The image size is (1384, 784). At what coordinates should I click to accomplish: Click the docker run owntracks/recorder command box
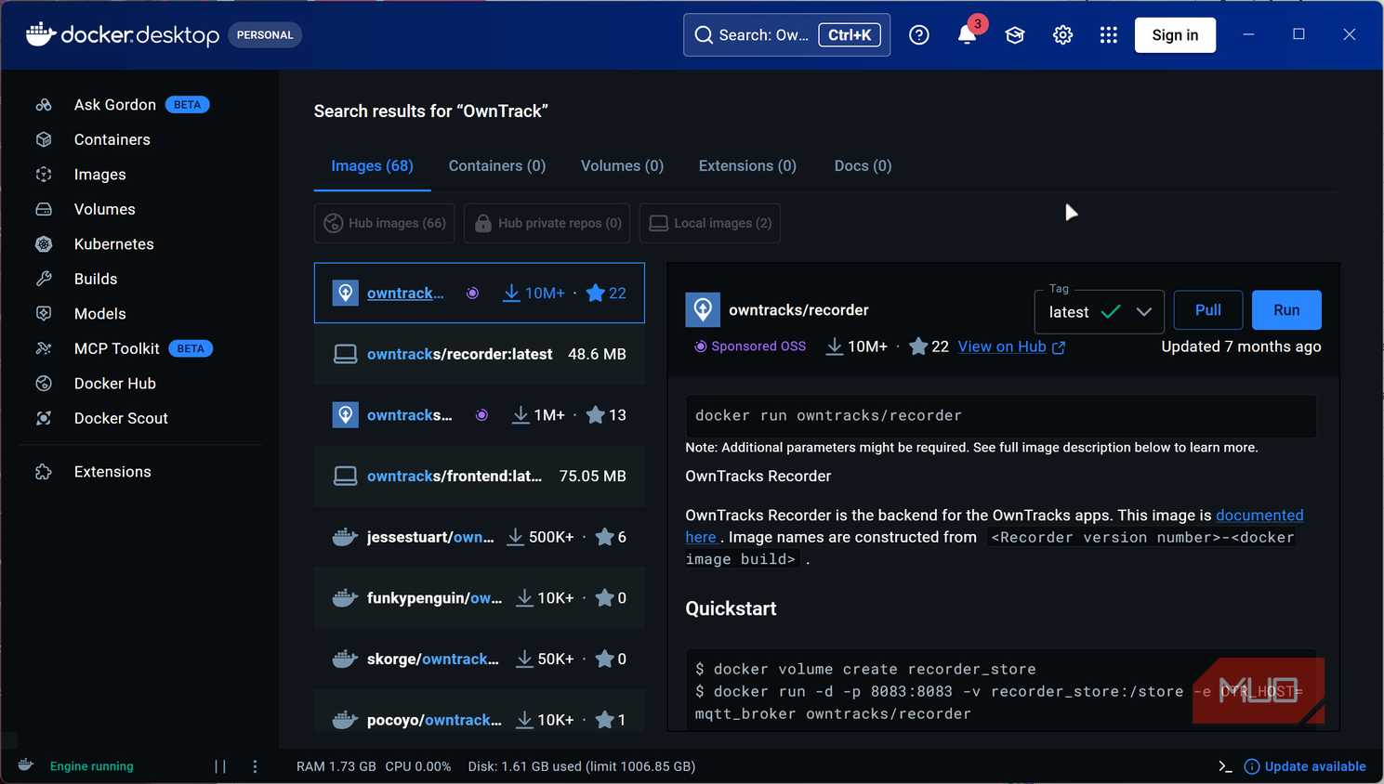pyautogui.click(x=1001, y=415)
